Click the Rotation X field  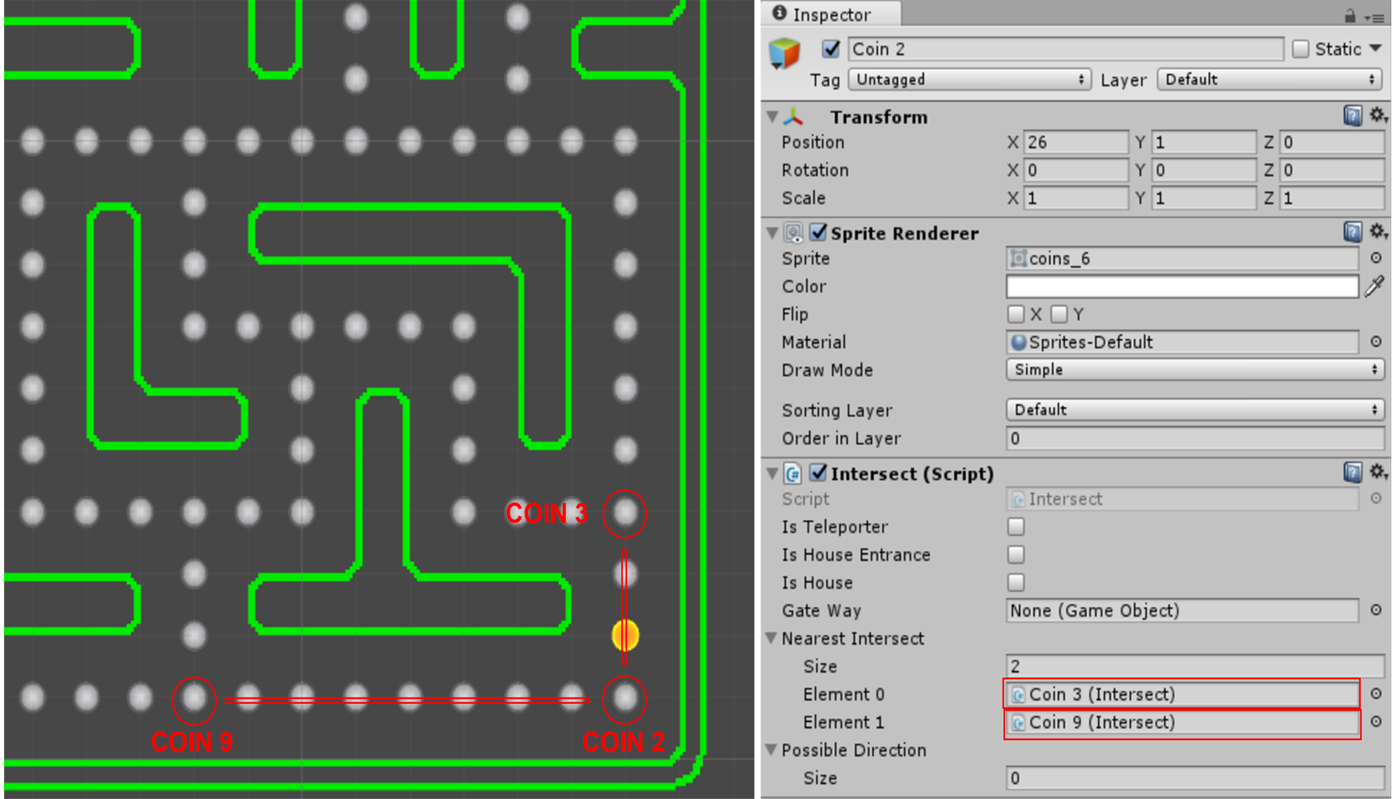[x=1076, y=170]
